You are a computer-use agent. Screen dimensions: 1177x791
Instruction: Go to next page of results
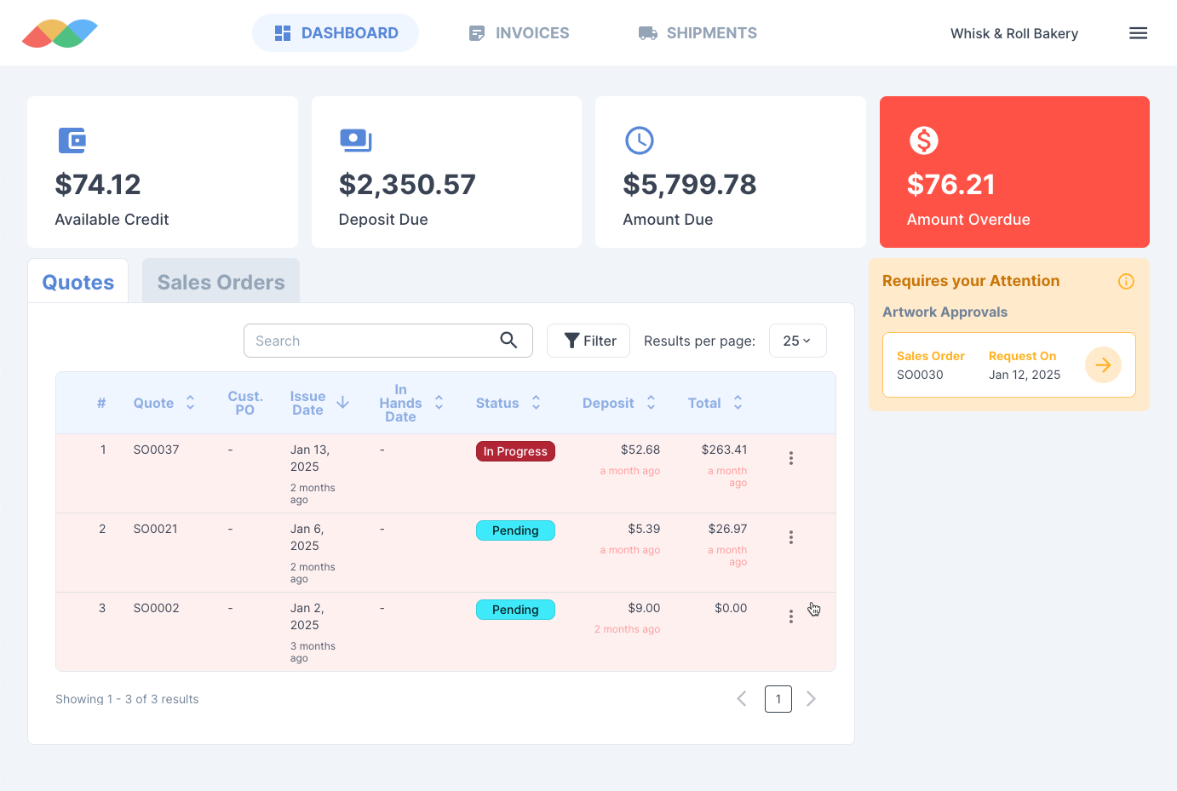pos(811,699)
